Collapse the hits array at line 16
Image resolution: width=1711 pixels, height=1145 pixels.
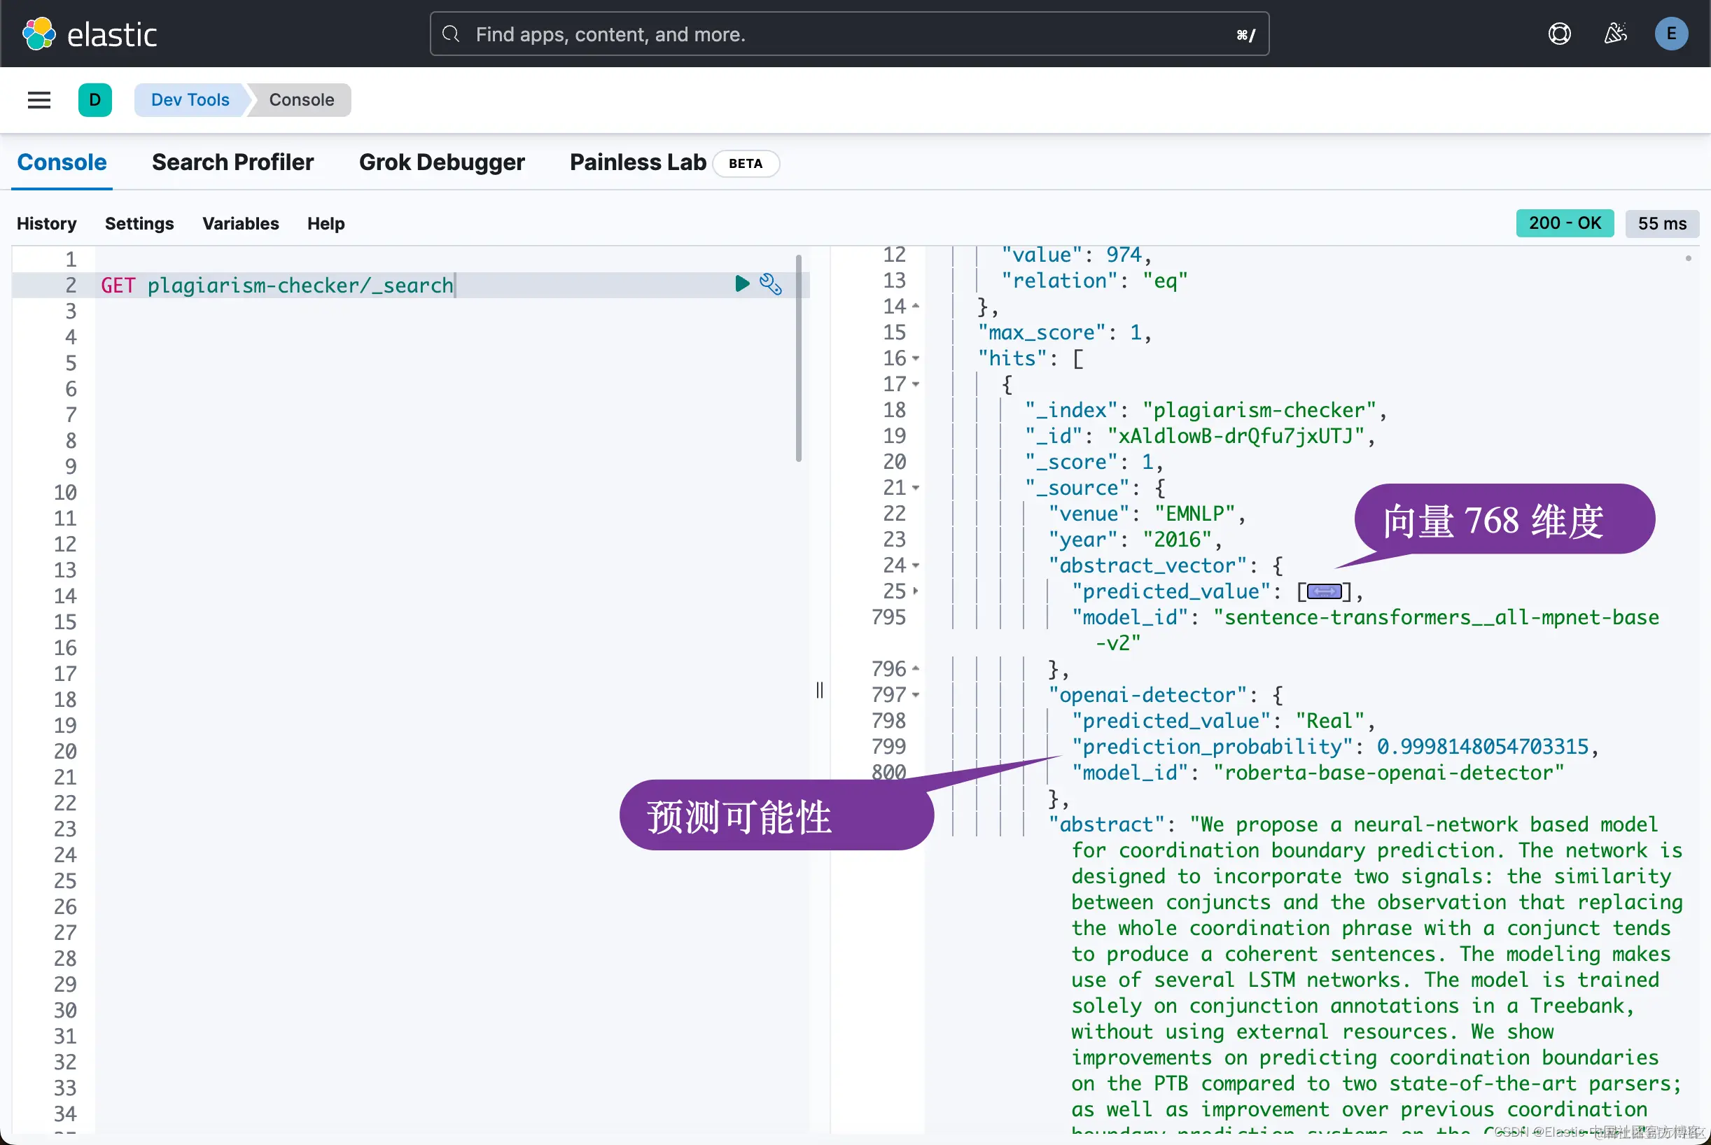click(916, 358)
